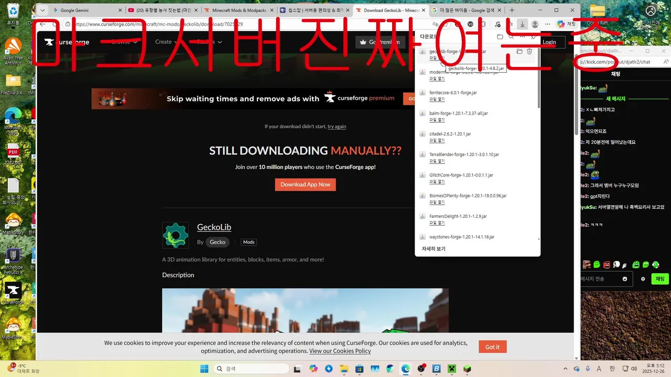This screenshot has height=377, width=671.
Task: Open file link under ferritecore-6.0.1-forge.jar
Action: pyautogui.click(x=437, y=99)
